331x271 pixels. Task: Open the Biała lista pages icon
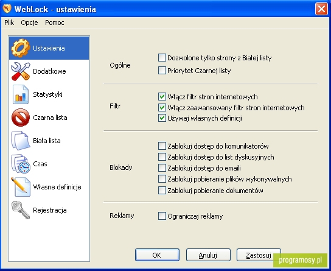(x=21, y=141)
